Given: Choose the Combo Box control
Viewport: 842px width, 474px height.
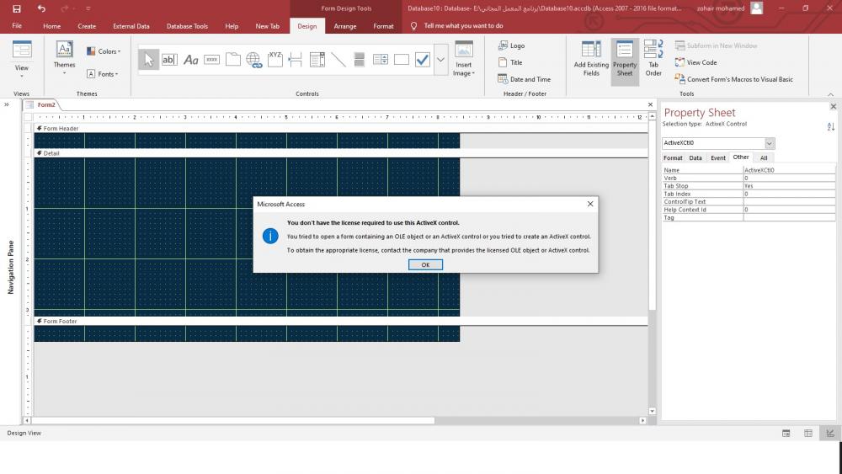Looking at the screenshot, I should point(317,60).
